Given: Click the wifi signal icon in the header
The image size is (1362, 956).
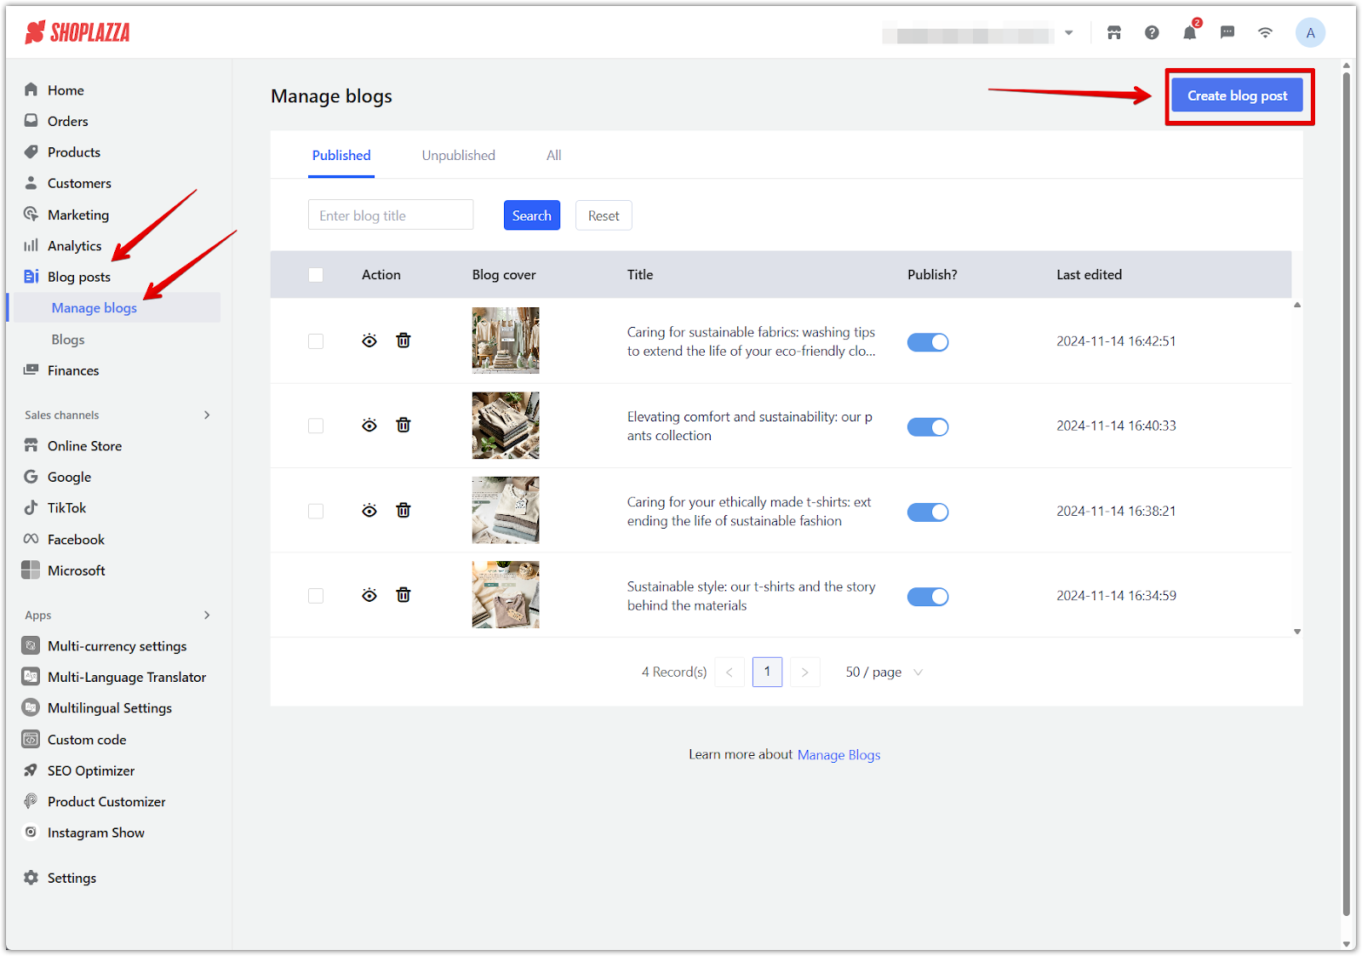Looking at the screenshot, I should pos(1265,32).
